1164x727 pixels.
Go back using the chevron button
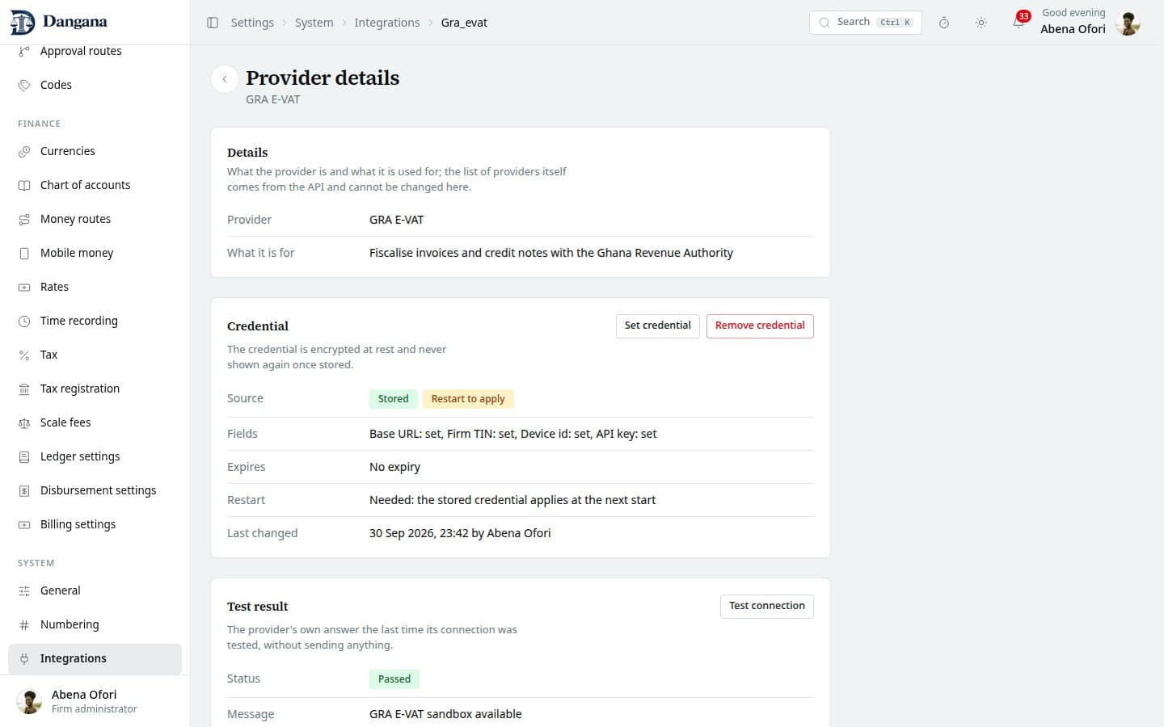[x=225, y=79]
